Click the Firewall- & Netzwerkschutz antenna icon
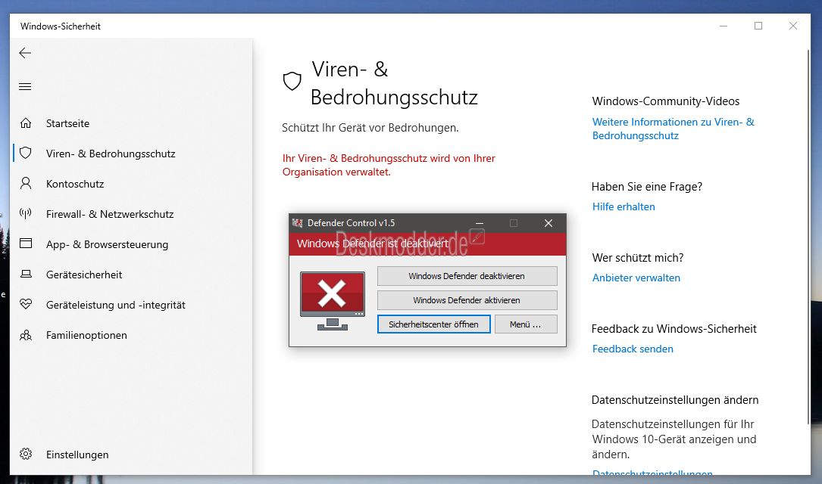This screenshot has width=822, height=484. click(x=26, y=213)
